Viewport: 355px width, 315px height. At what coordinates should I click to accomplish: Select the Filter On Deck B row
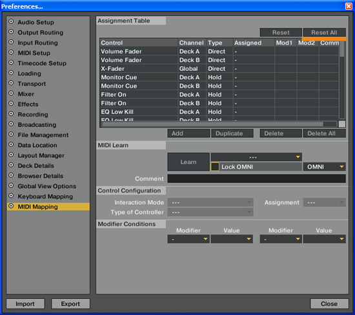(x=219, y=103)
